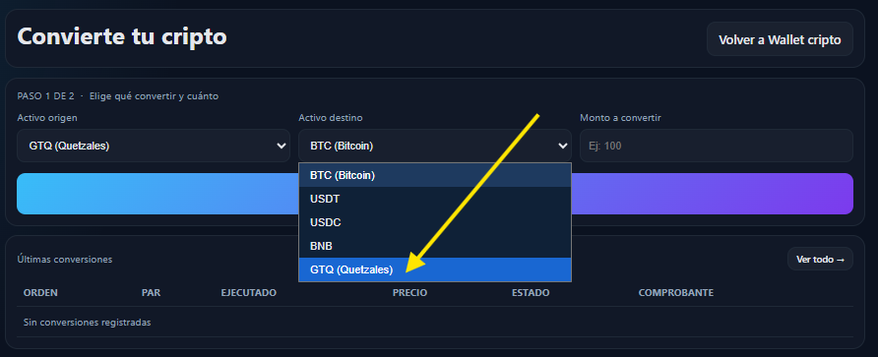The height and width of the screenshot is (357, 878).
Task: Click the chevron arrow of Activo destino
Action: point(563,146)
